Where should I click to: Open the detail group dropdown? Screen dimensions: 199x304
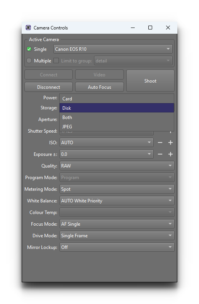click(x=133, y=60)
